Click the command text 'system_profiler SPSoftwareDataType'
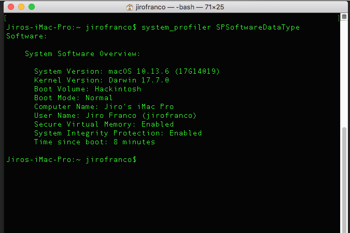This screenshot has height=233, width=350. 220,28
